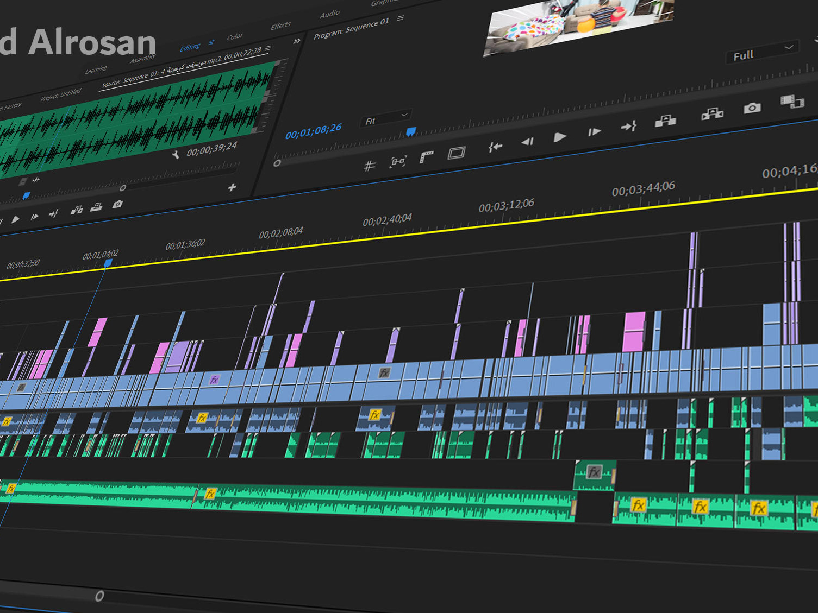This screenshot has height=613, width=818.
Task: Export frame with Program monitor camera icon
Action: pyautogui.click(x=752, y=108)
